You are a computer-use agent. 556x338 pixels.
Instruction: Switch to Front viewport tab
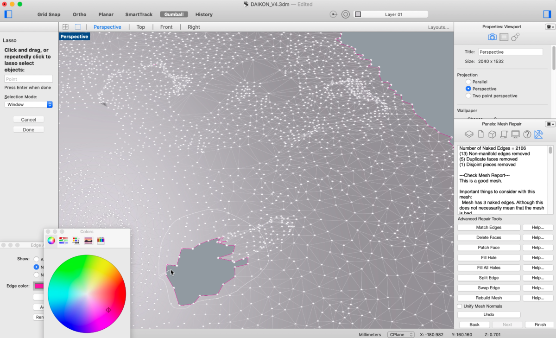pyautogui.click(x=166, y=27)
